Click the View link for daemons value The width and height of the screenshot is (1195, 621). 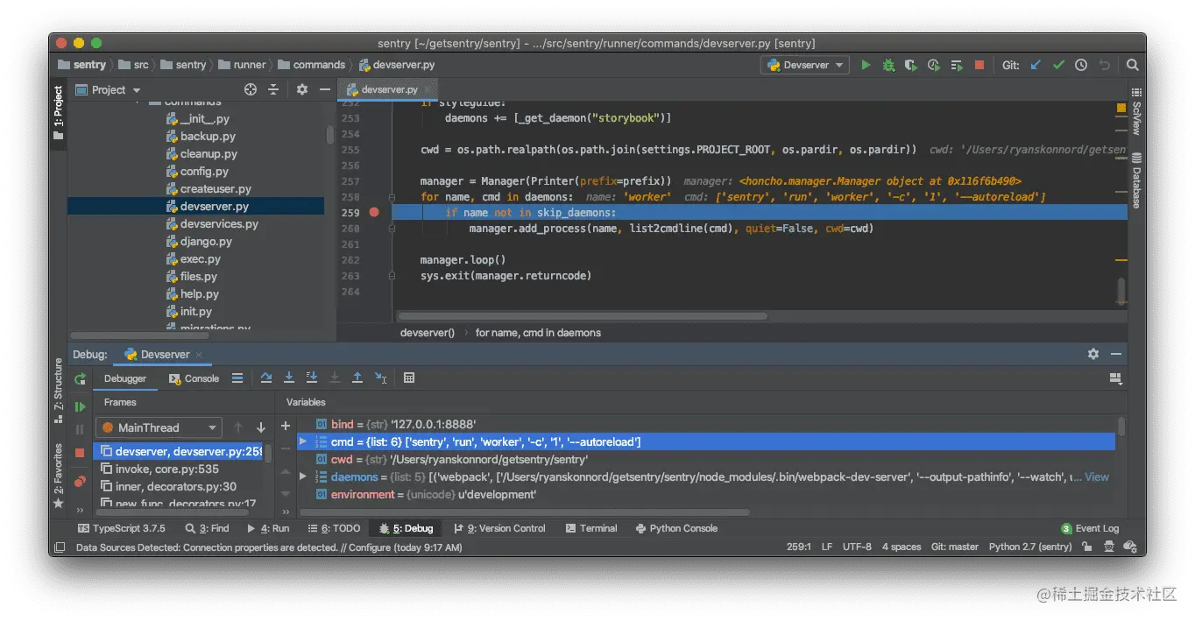(x=1097, y=477)
